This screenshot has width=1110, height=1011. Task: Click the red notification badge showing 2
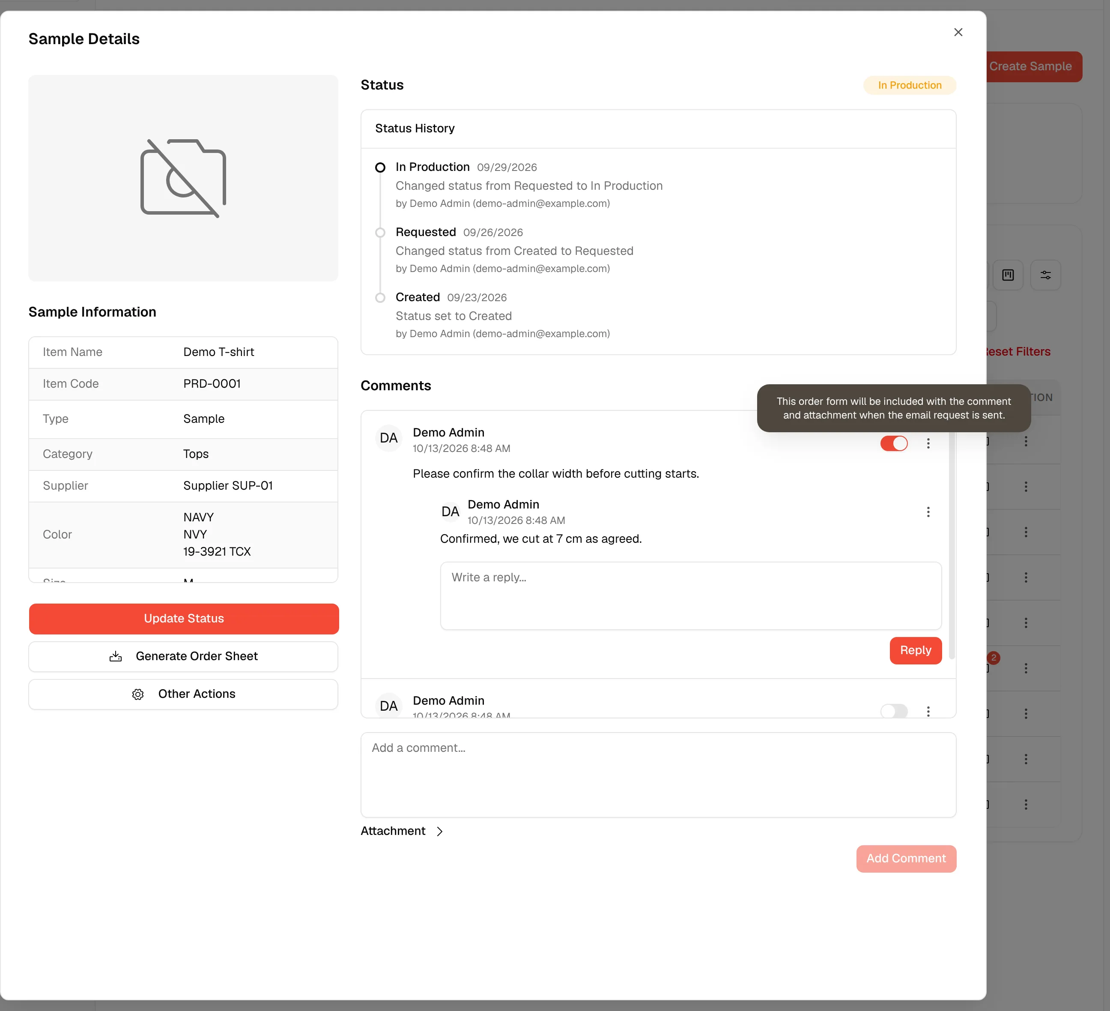(993, 658)
